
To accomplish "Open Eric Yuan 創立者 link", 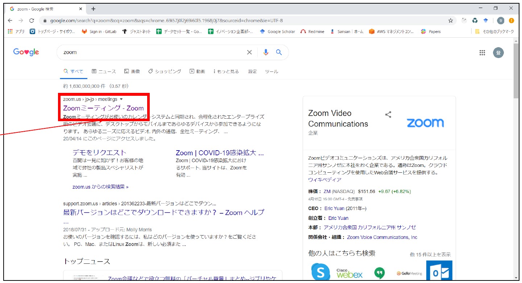I will [338, 218].
